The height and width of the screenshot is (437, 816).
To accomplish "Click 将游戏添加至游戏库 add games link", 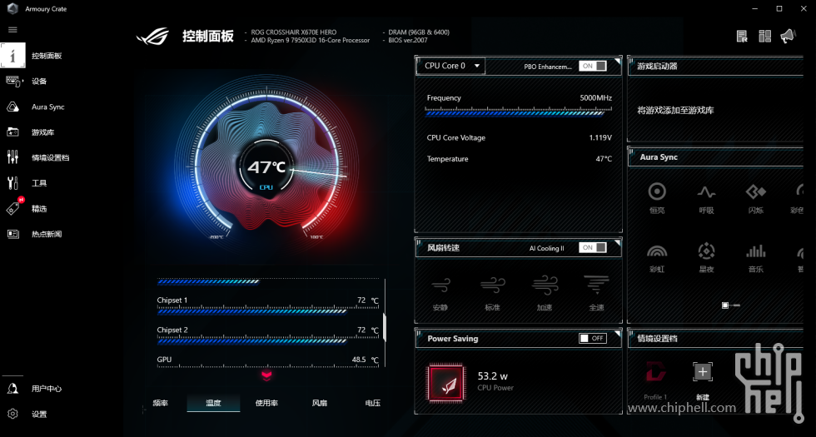I will (675, 110).
